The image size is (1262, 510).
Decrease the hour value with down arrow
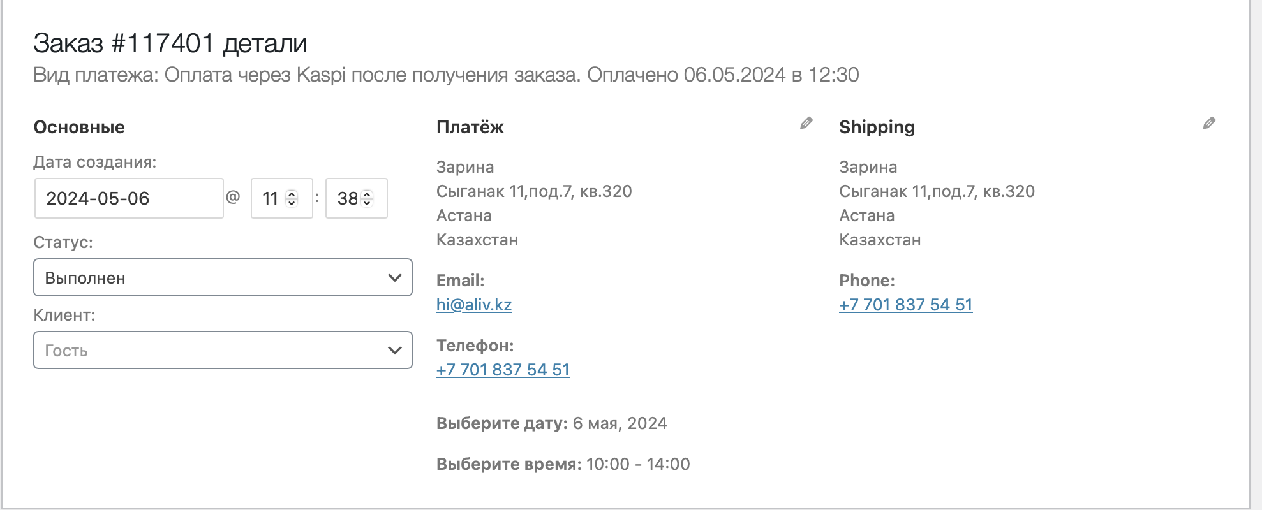click(292, 203)
